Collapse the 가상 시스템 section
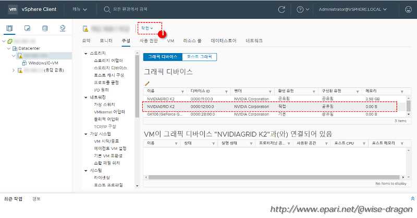Screen dimensions: 417x218 coord(86,134)
